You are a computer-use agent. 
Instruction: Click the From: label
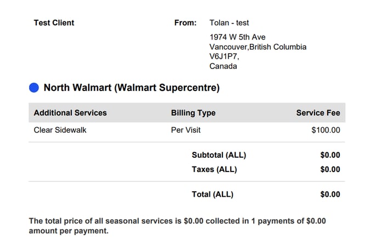(185, 22)
